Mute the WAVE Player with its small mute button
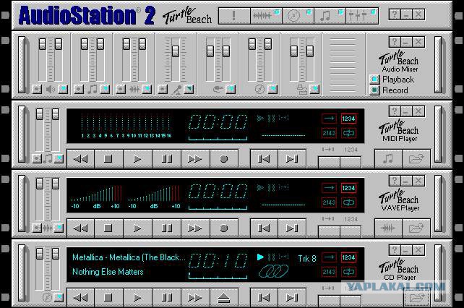Screen dimensions: 464x308 pyautogui.click(x=37, y=228)
